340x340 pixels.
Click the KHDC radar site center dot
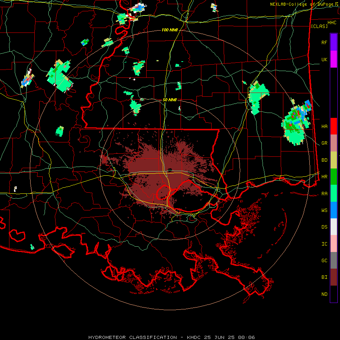(170, 170)
